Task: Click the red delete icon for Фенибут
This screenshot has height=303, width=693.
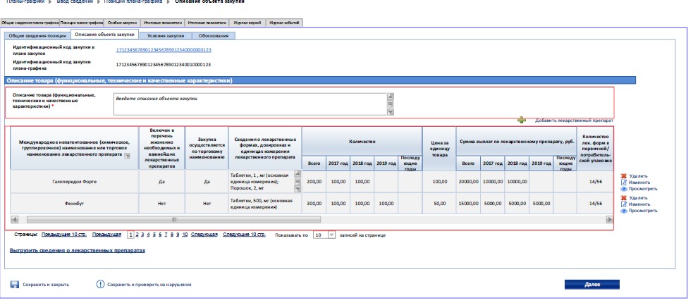Action: pos(623,199)
